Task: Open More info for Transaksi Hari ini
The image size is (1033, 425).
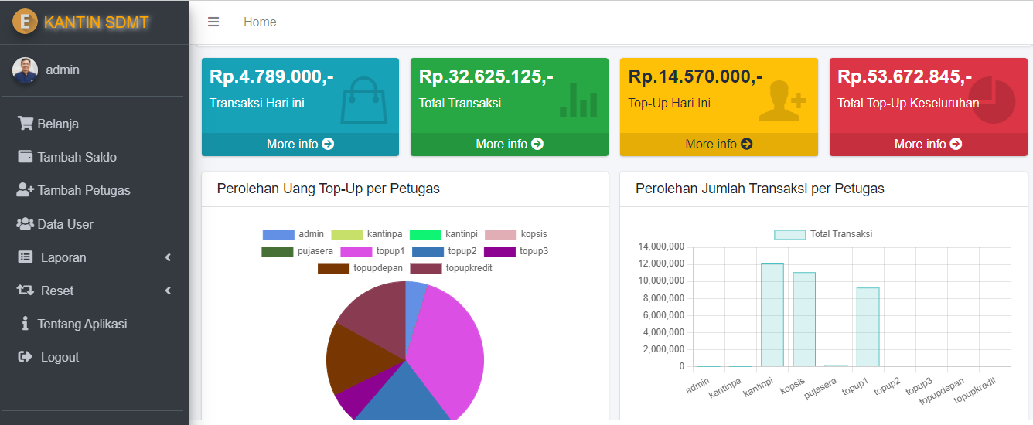Action: click(300, 144)
